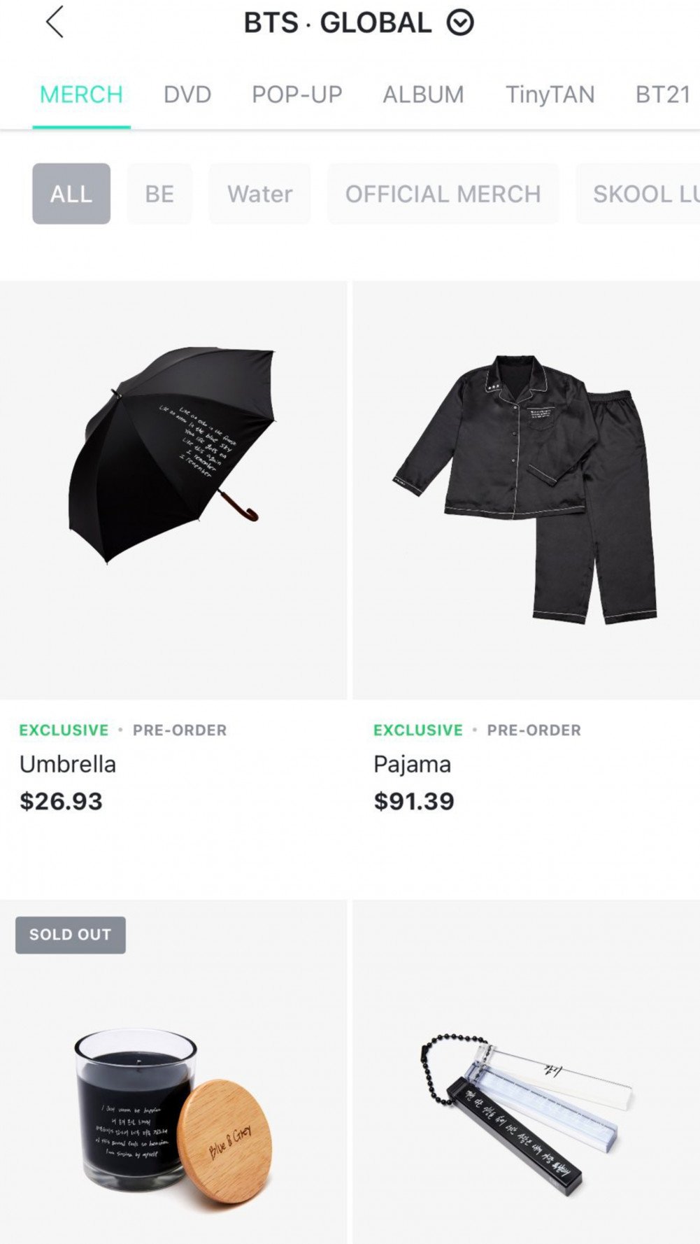View the black pajama set image
The image size is (700, 1244).
526,490
